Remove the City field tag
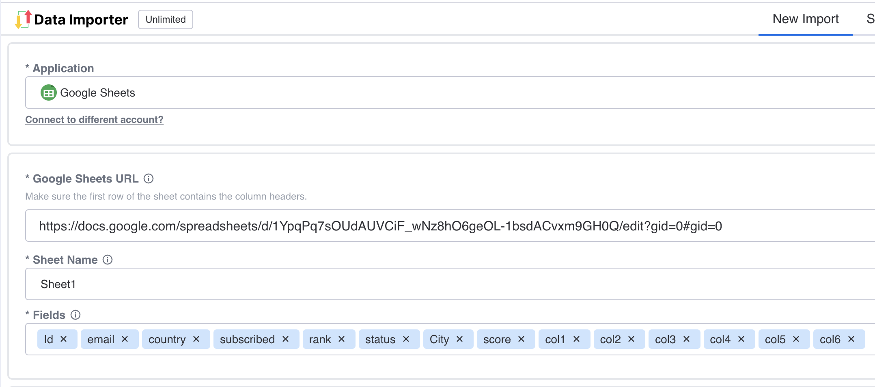Viewport: 875px width, 387px height. tap(459, 339)
